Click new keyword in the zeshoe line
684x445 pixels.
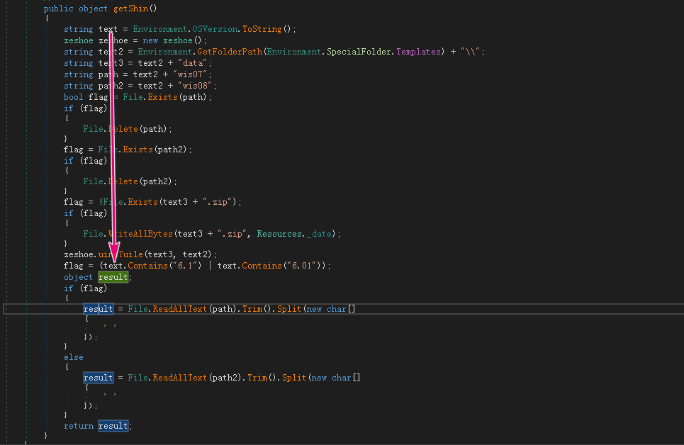point(150,40)
